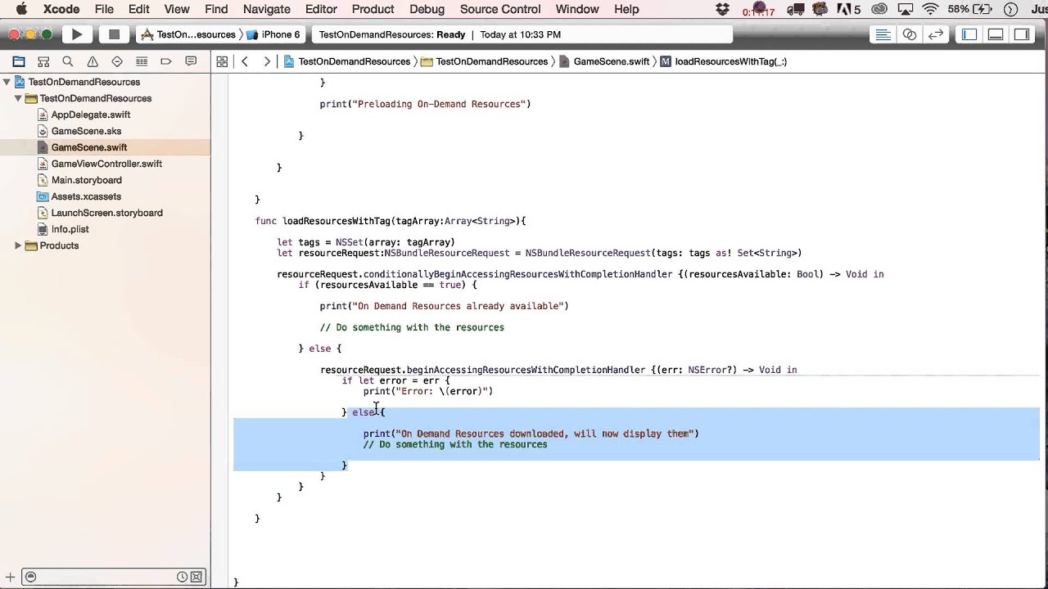Viewport: 1048px width, 589px height.
Task: Expand the Products folder
Action: [x=18, y=245]
